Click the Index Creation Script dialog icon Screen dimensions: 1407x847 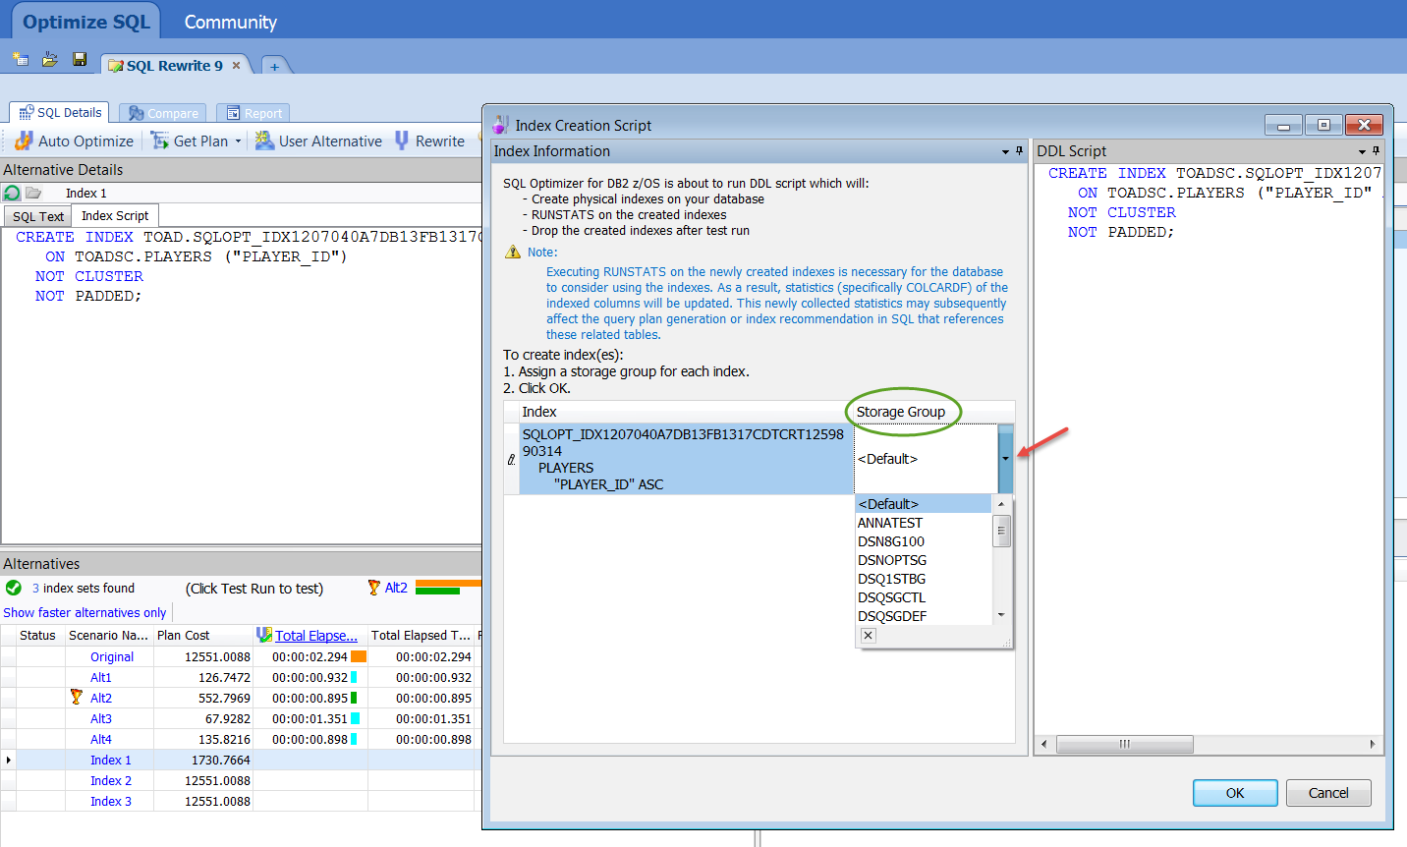click(500, 125)
